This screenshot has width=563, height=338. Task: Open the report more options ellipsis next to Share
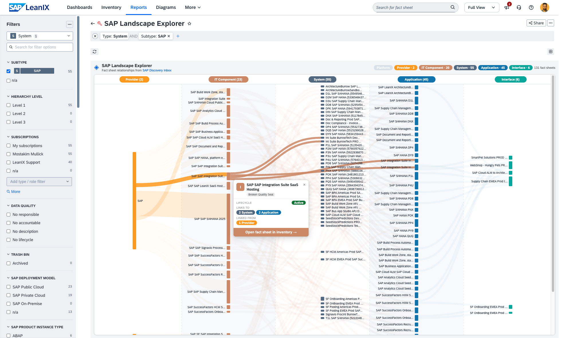(550, 23)
